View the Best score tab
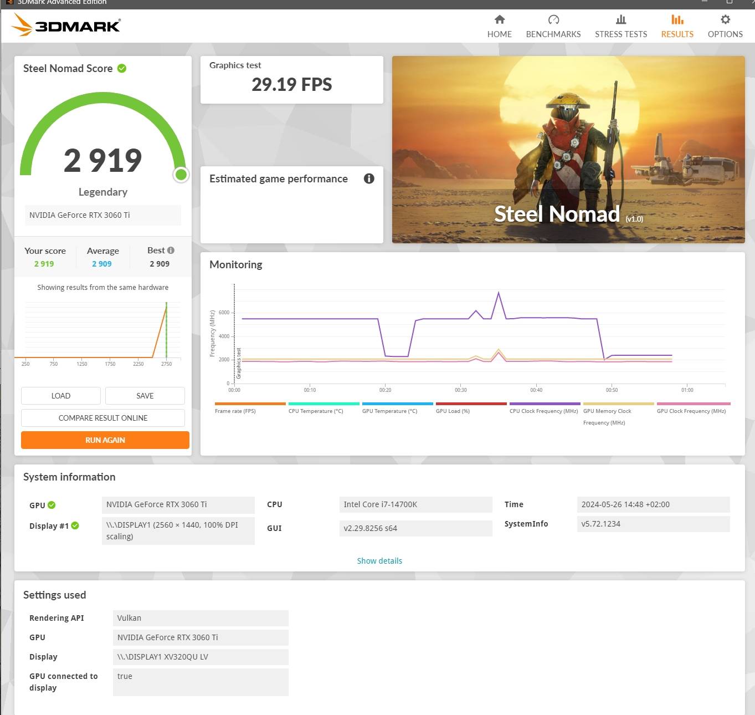Viewport: 755px width, 715px height. pyautogui.click(x=159, y=257)
